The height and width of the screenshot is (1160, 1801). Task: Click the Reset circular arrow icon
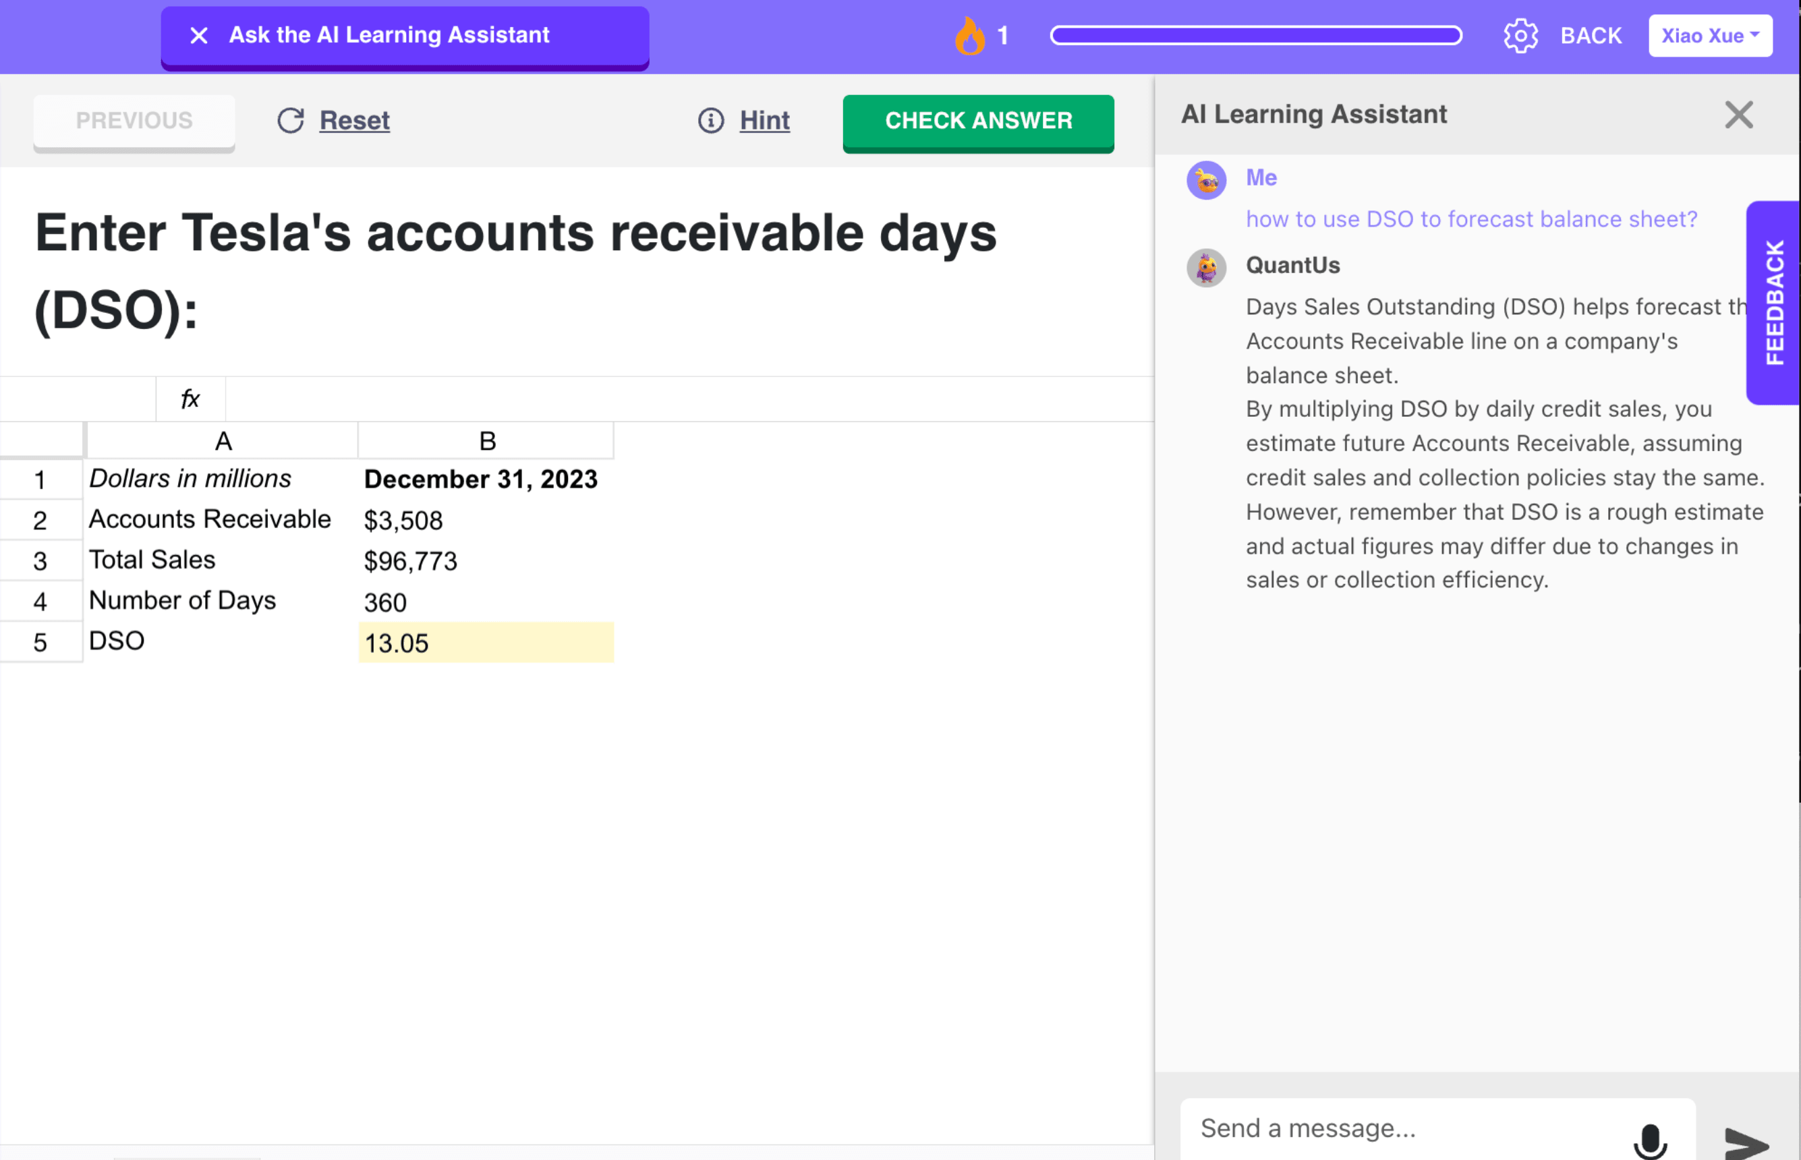(x=291, y=120)
